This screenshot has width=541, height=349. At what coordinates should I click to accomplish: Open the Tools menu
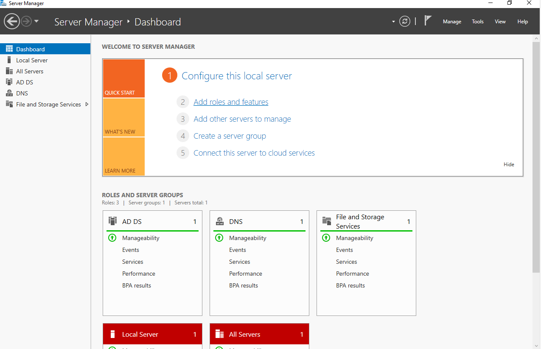tap(478, 22)
